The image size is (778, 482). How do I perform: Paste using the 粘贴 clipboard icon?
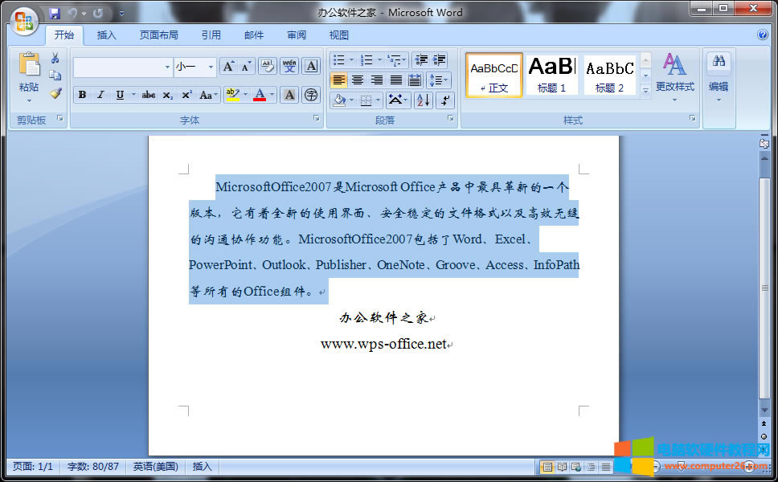pyautogui.click(x=29, y=65)
